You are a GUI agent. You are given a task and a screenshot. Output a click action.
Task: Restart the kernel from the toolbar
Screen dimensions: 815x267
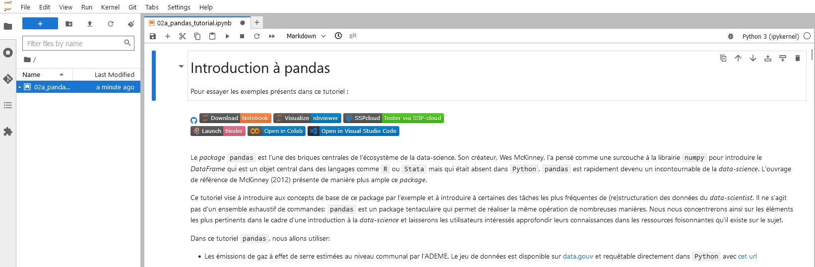pos(257,36)
